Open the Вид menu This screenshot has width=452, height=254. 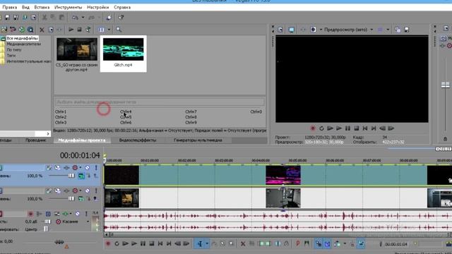[25, 7]
